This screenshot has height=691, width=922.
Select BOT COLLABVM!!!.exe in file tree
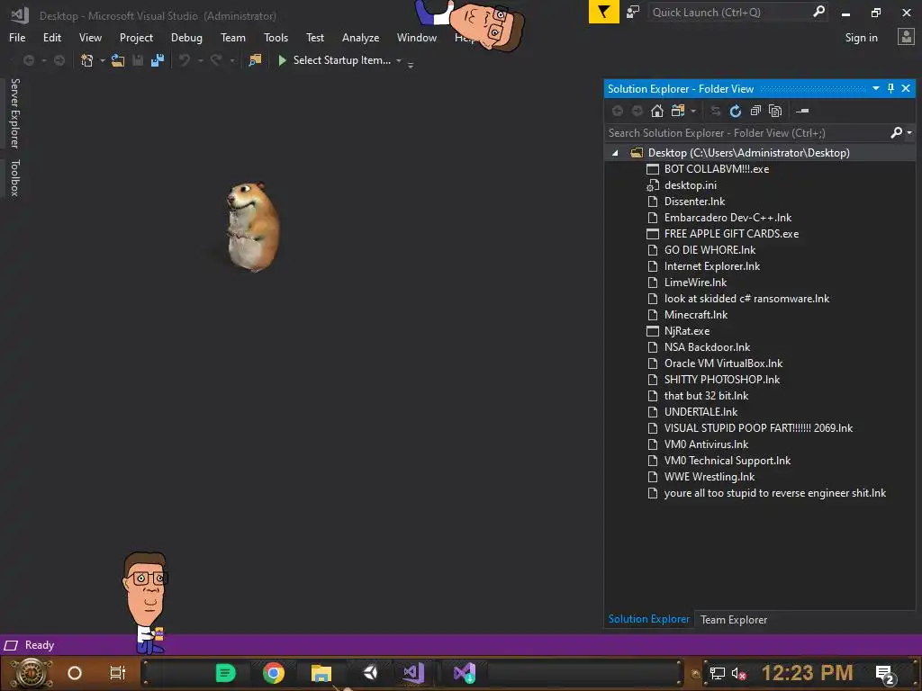click(x=716, y=168)
